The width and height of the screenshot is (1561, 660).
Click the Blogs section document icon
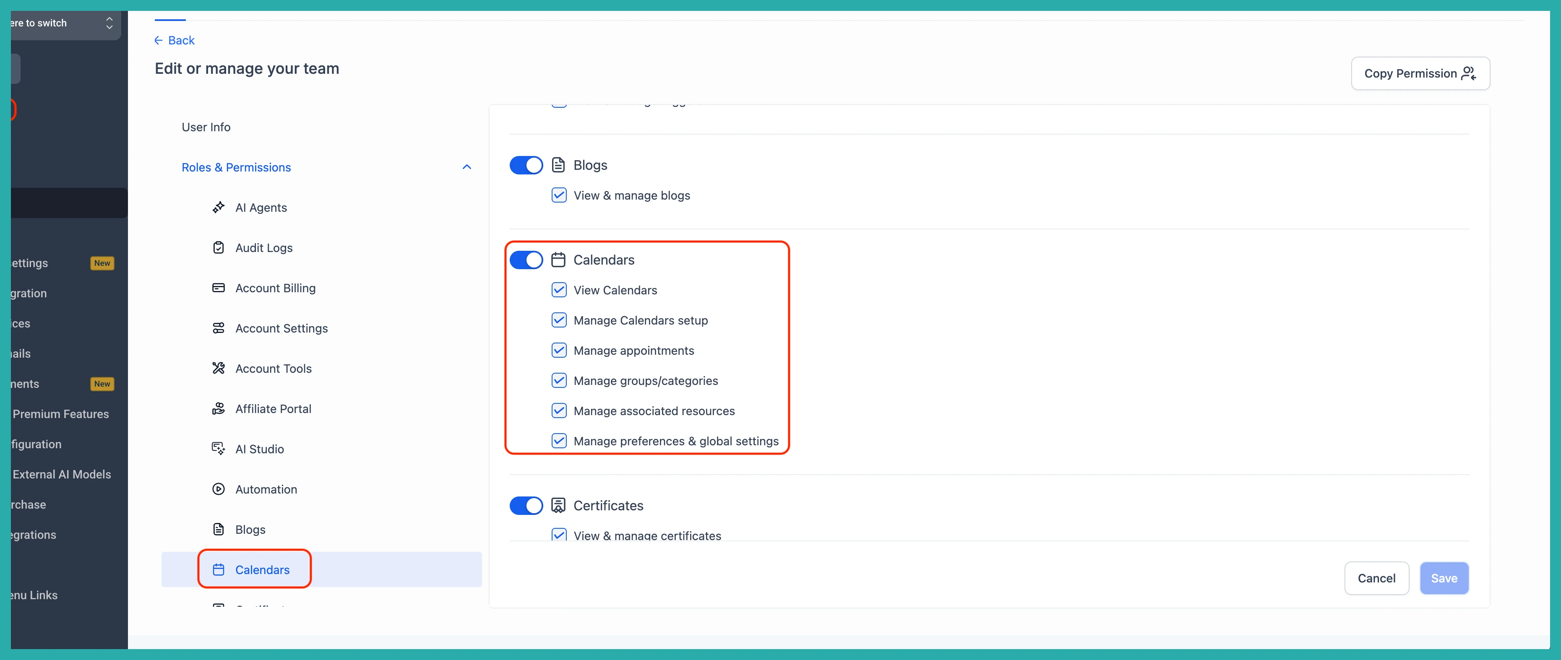(558, 165)
